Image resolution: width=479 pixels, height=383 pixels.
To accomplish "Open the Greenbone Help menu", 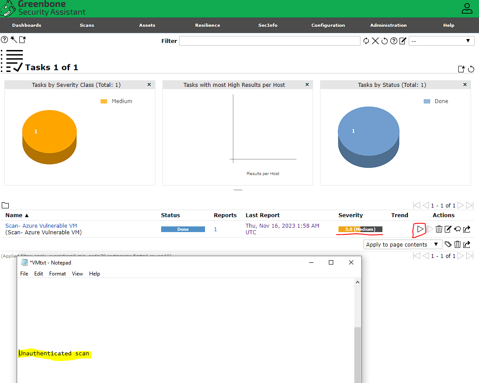I will (x=449, y=25).
